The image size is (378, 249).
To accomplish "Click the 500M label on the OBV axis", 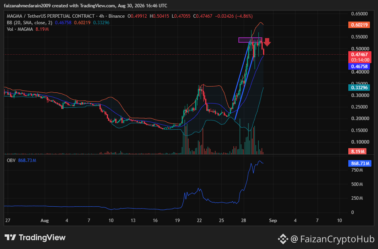I will coord(357,184).
